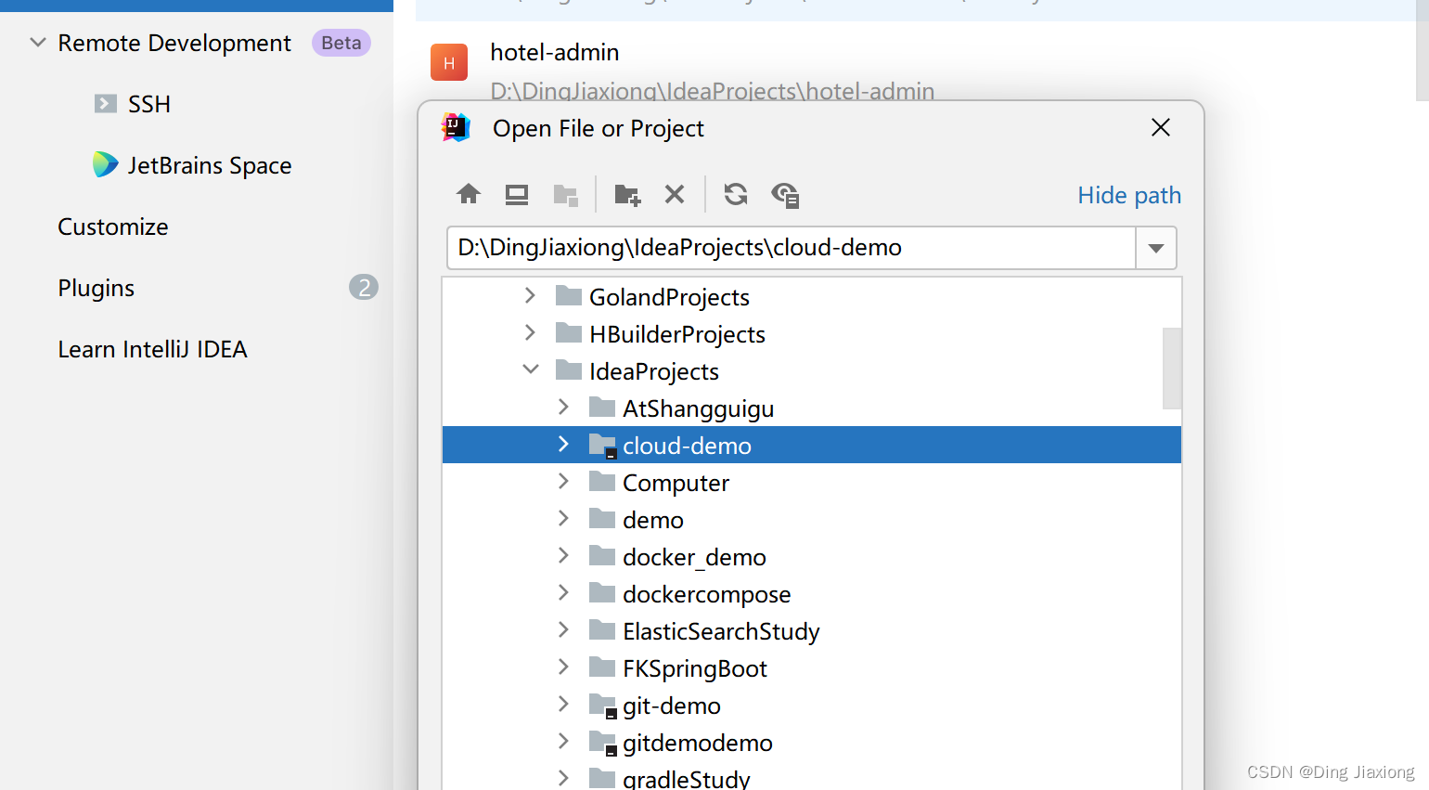The image size is (1429, 790).
Task: Select the Computer folder row
Action: [812, 482]
